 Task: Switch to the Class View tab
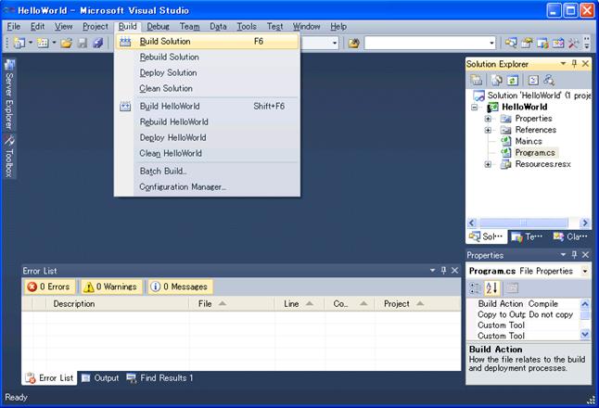pos(570,236)
